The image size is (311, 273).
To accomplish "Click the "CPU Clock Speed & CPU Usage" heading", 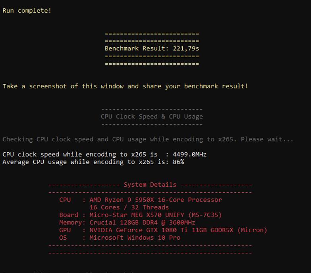I will [x=152, y=116].
